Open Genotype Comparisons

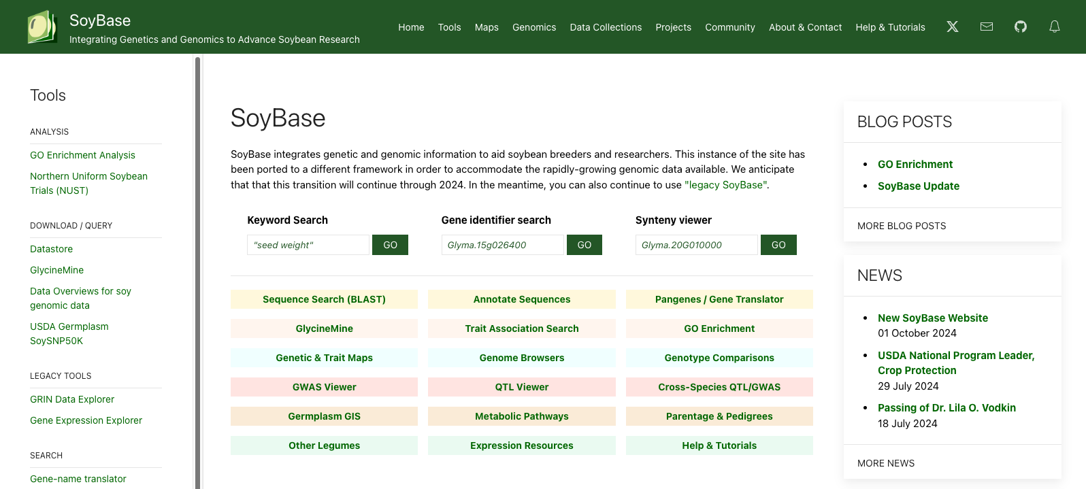coord(719,358)
